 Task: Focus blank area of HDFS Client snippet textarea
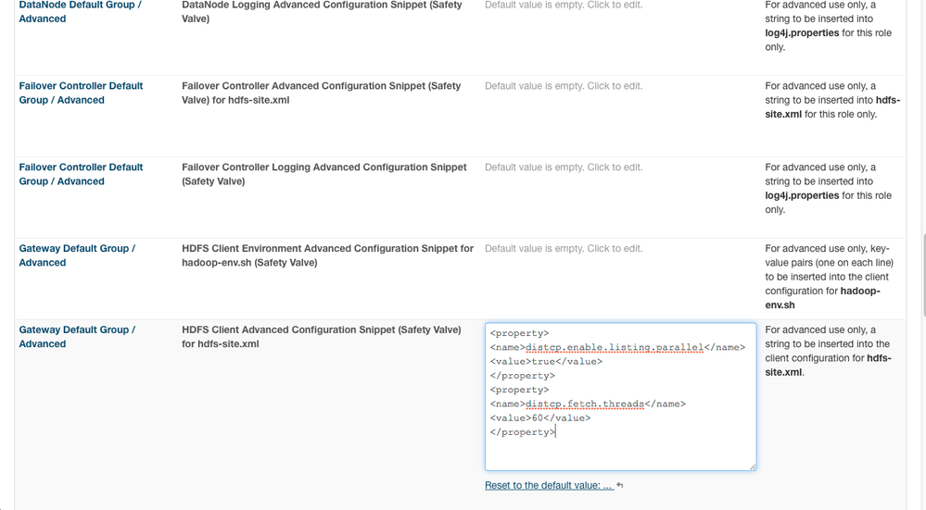pos(620,453)
